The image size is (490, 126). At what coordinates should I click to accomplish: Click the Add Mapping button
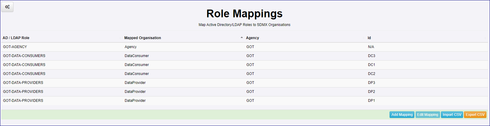click(402, 115)
